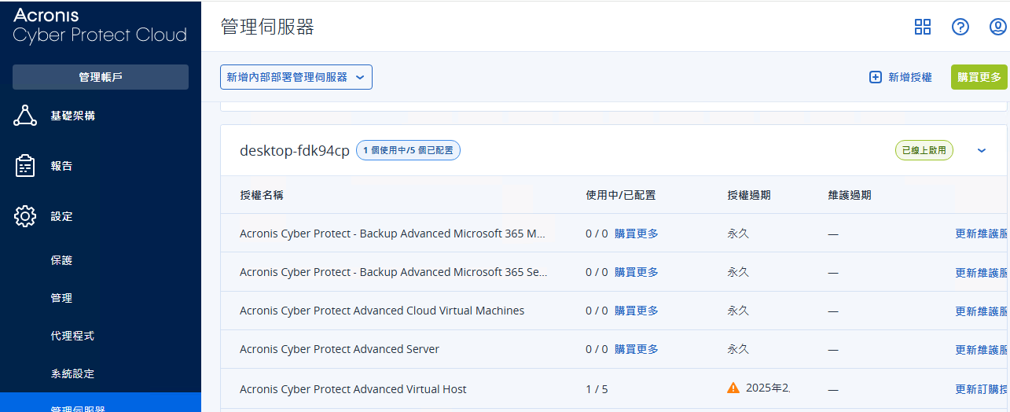Open 系統設定 in the settings submenu

72,373
